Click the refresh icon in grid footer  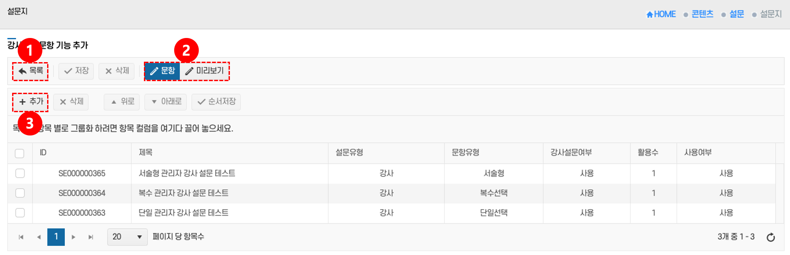(x=771, y=237)
